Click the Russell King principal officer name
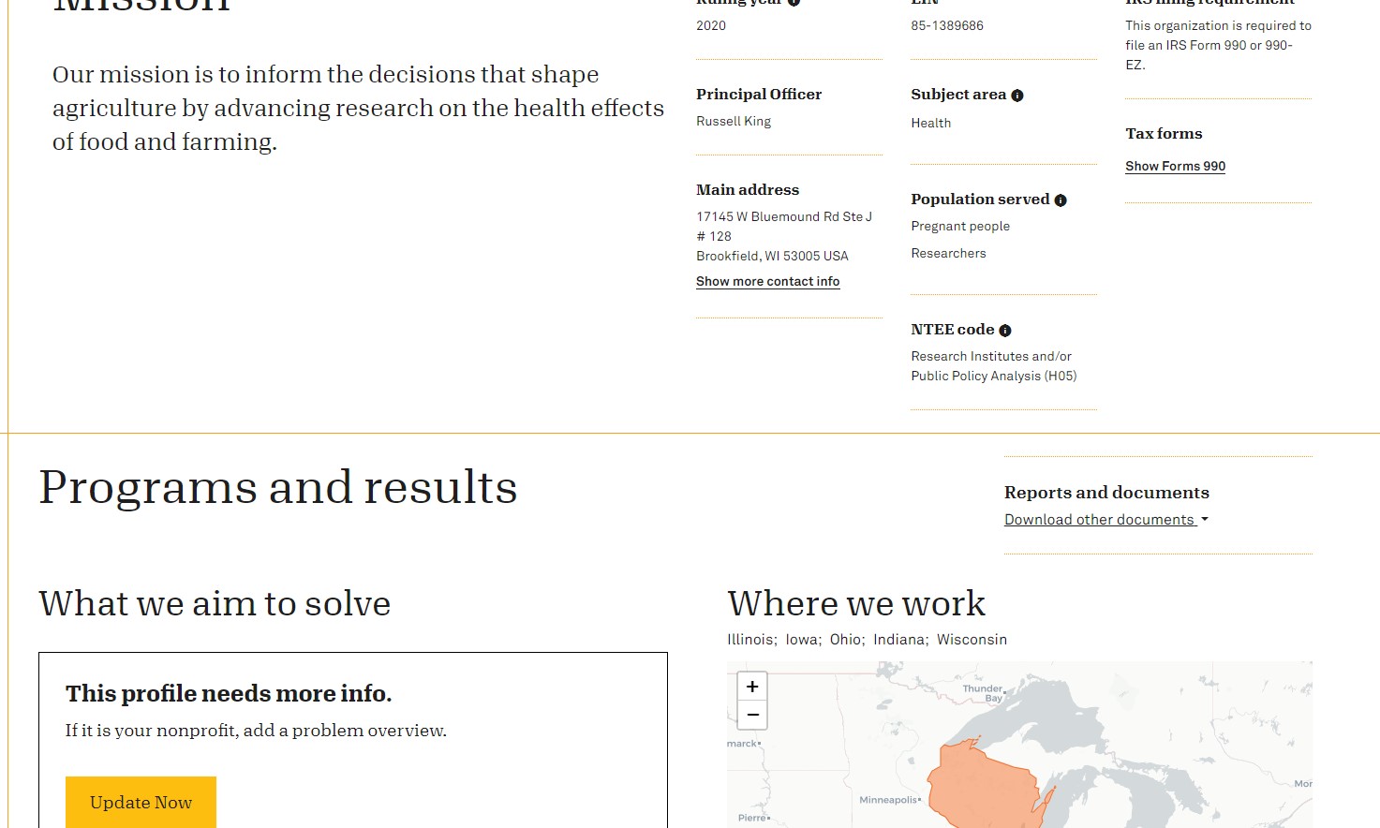The height and width of the screenshot is (828, 1380). 734,121
